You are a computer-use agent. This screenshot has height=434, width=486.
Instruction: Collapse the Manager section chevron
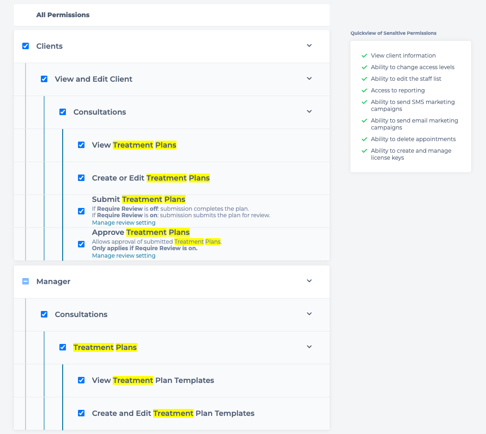[310, 281]
